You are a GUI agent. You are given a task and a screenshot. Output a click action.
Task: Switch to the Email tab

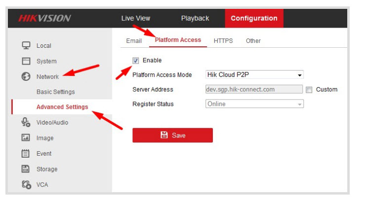pos(134,41)
